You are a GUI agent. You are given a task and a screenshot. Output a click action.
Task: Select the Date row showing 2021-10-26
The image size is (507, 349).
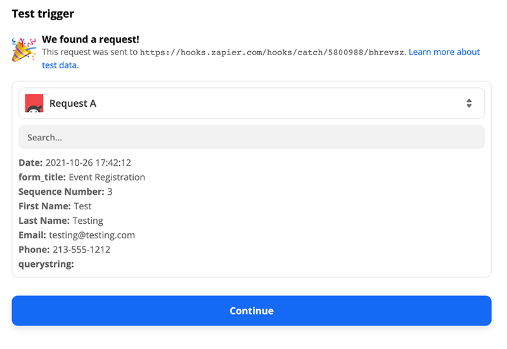pyautogui.click(x=75, y=162)
